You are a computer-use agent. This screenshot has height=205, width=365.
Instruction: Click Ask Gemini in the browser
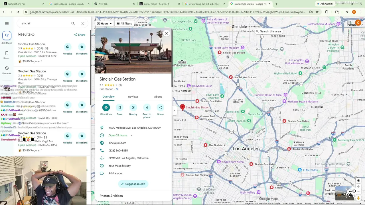pos(325,4)
